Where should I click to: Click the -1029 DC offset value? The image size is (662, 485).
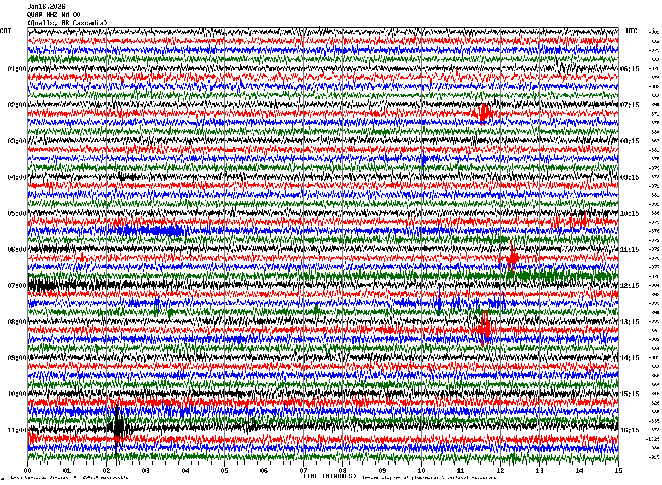(654, 439)
